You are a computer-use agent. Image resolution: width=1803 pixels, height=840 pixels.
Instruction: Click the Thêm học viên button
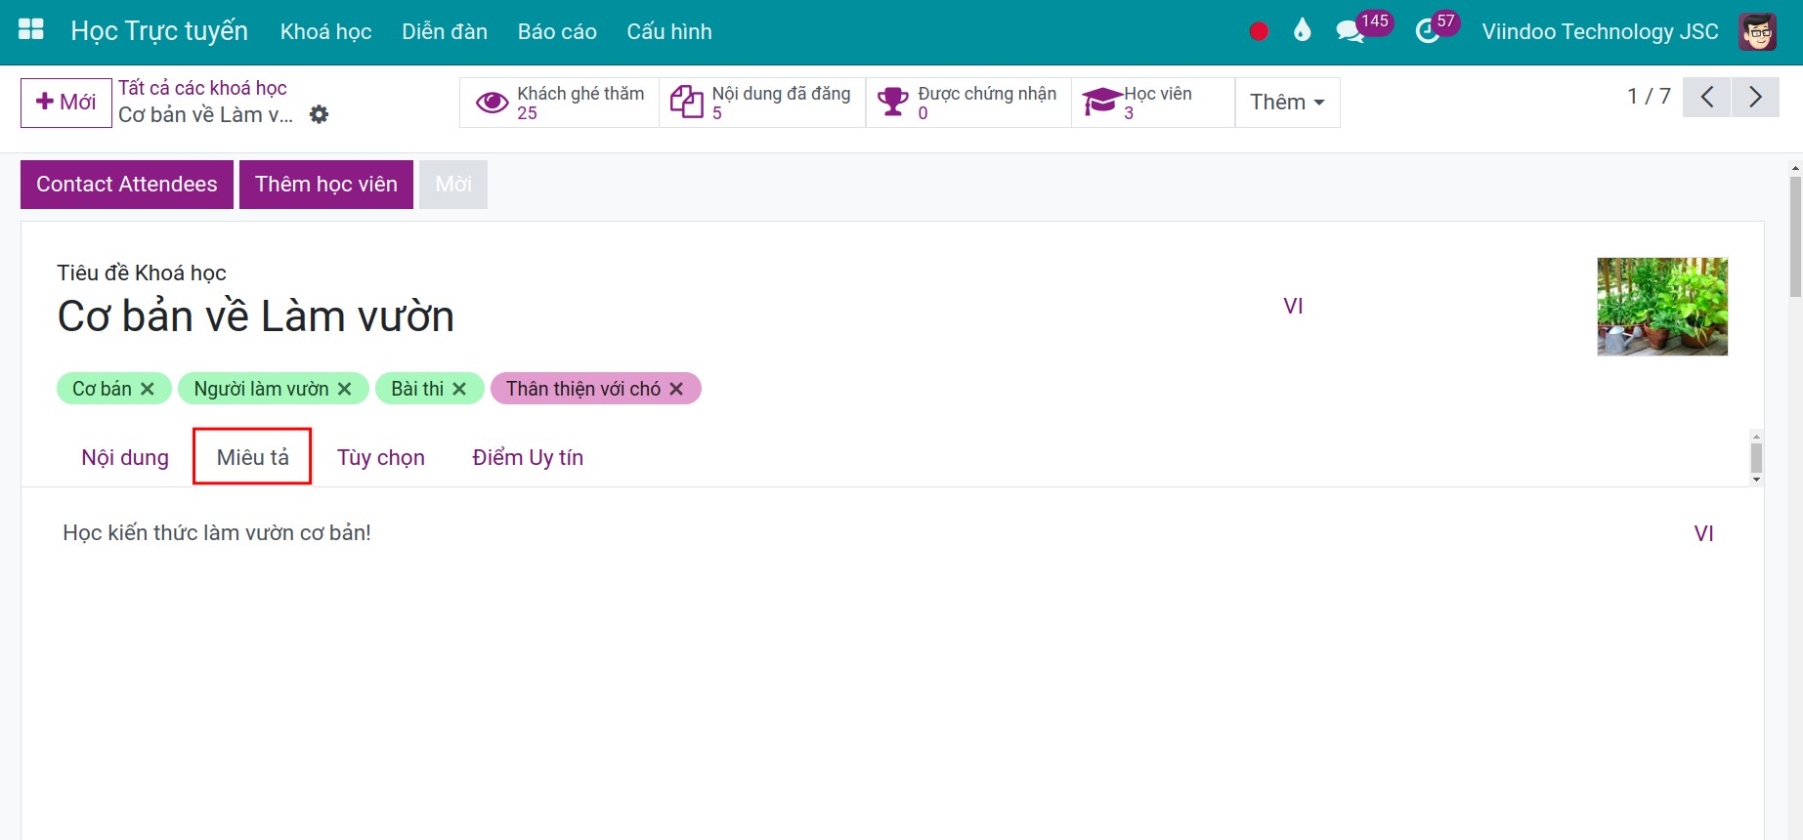pyautogui.click(x=326, y=185)
